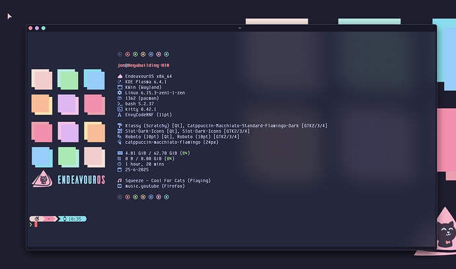Click the gear icon beside the Linux kernel line
The height and width of the screenshot is (269, 456).
coord(120,93)
